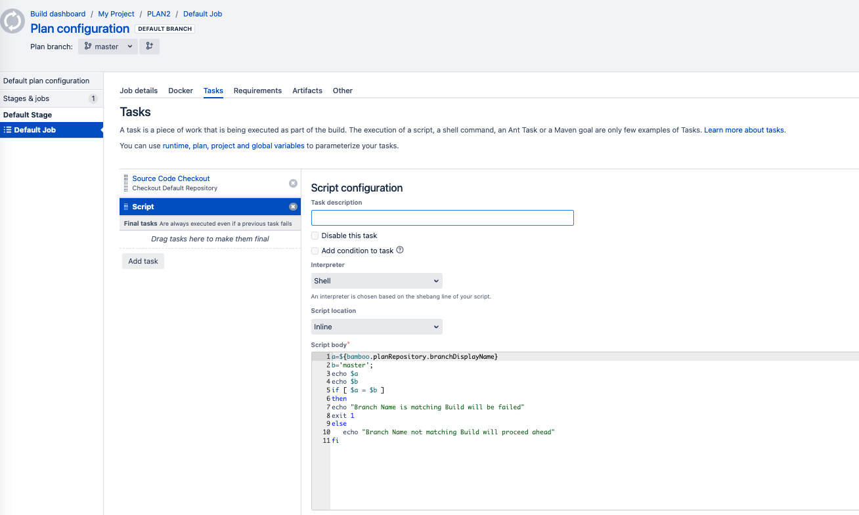Select the Script task in list
Screen dimensions: 859x515
(x=210, y=207)
